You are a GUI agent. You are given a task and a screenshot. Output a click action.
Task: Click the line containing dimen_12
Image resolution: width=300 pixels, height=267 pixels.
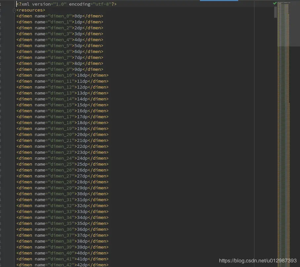62,87
